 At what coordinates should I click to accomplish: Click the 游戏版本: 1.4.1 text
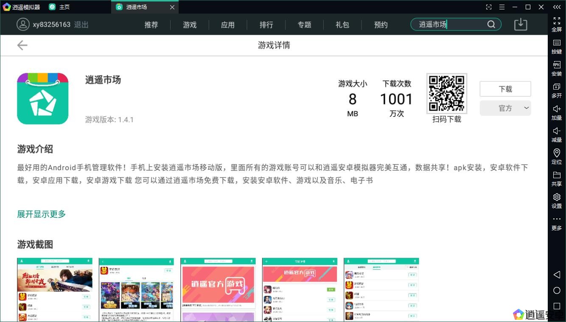pos(109,120)
